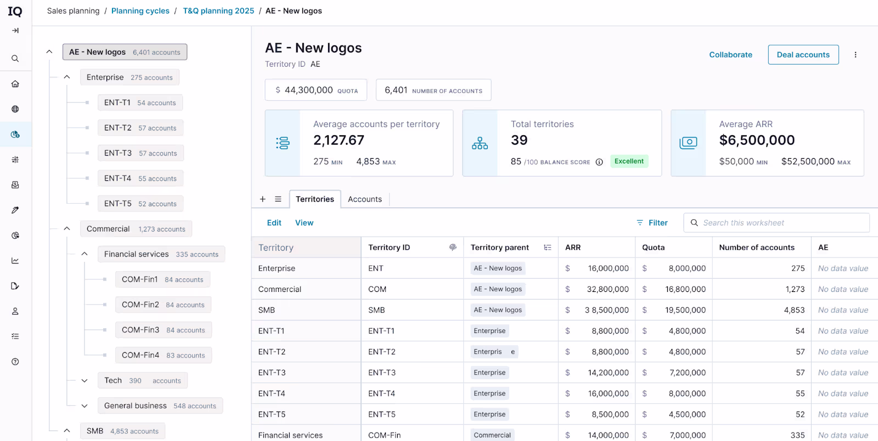Open the inbox-style sidebar icon
Image resolution: width=878 pixels, height=441 pixels.
(15, 185)
